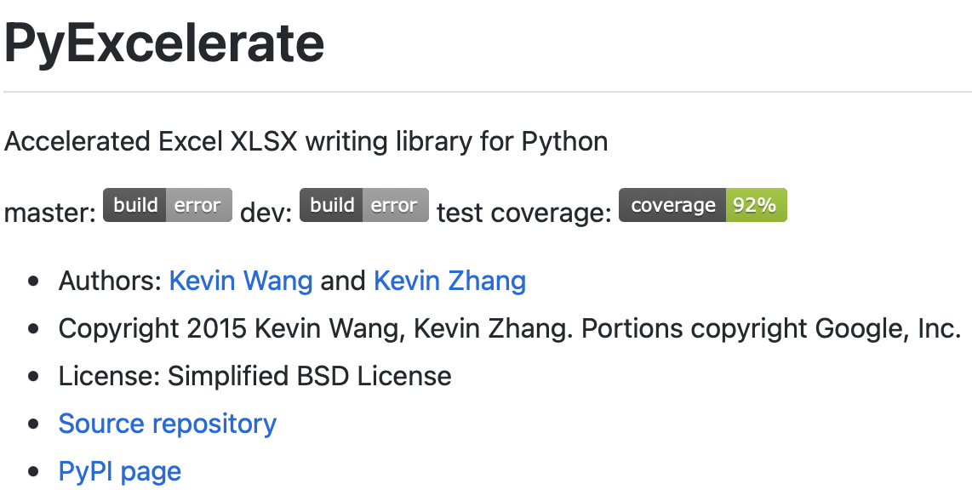
Task: Click the "dev:" label text
Action: coord(266,213)
